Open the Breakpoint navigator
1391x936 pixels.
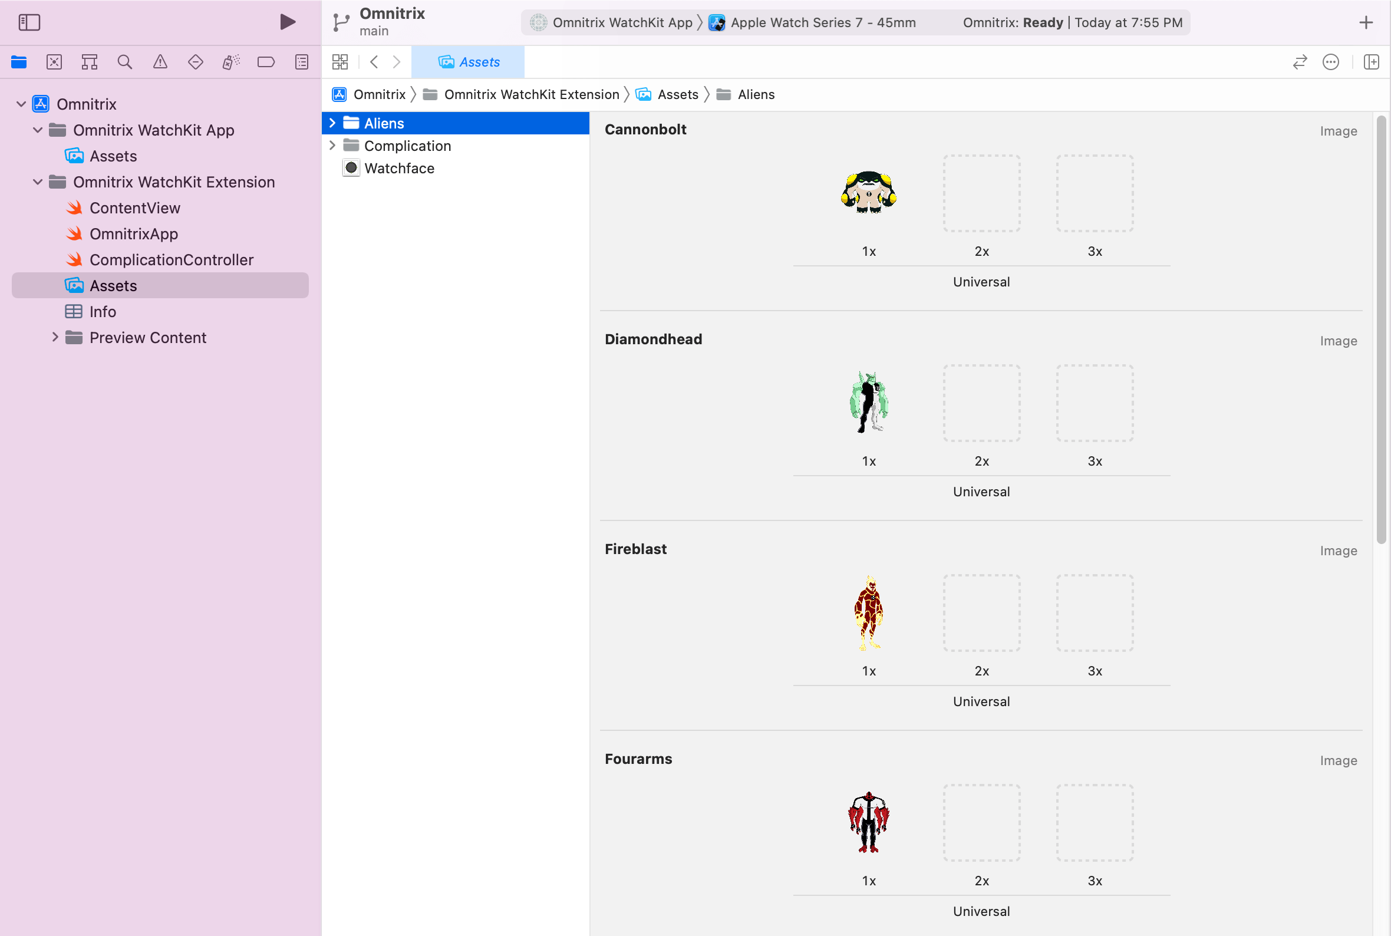coord(266,62)
